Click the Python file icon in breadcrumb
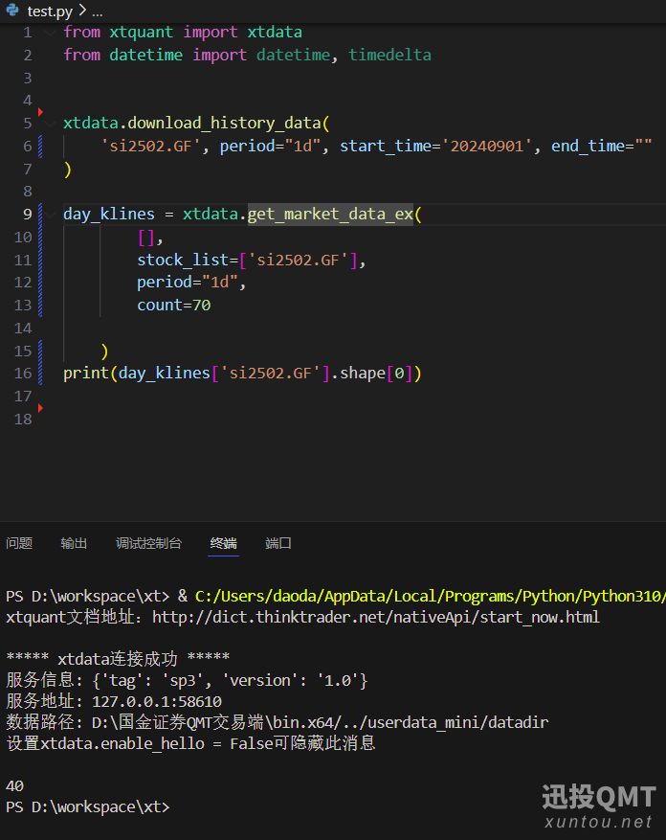Viewport: 666px width, 840px height. click(12, 10)
